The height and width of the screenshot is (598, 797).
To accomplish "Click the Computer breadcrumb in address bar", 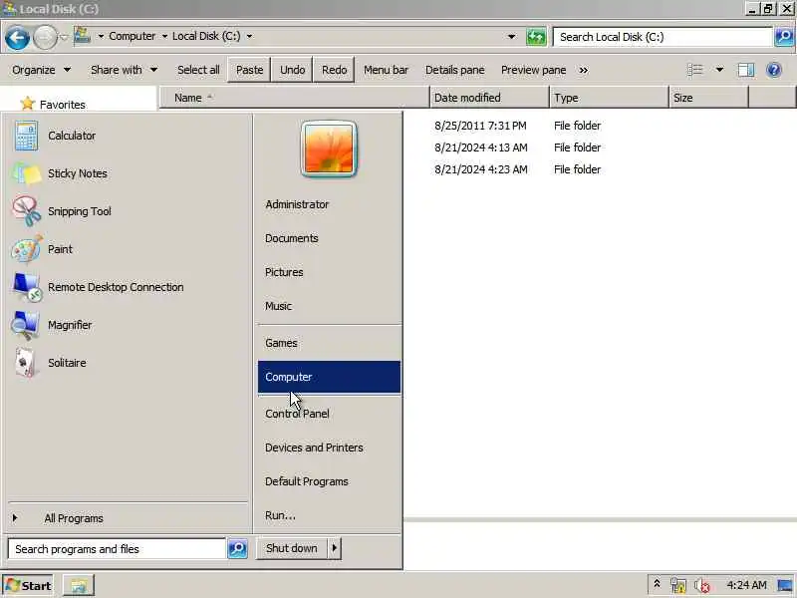I will click(133, 36).
